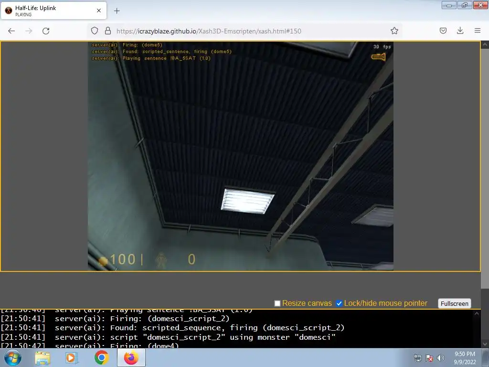
Task: Open the network tray icon
Action: click(x=417, y=358)
